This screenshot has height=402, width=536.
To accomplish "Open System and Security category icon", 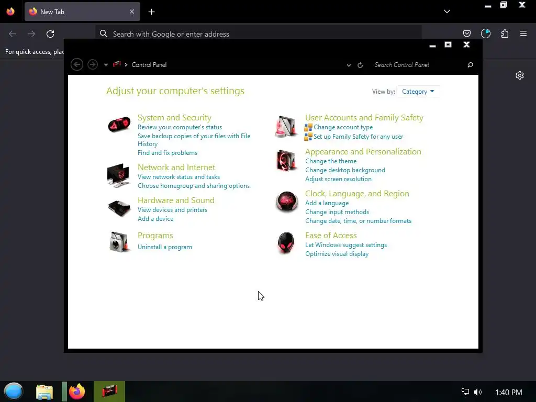I will 119,125.
